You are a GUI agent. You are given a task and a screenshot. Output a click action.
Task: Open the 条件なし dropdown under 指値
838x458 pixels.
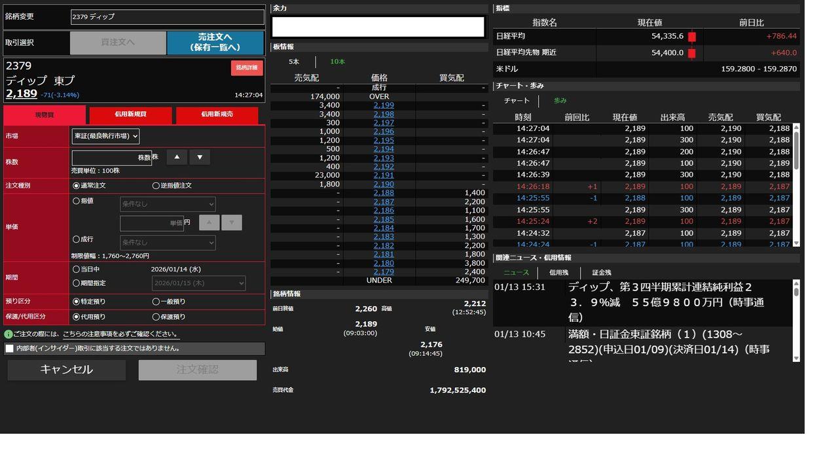pyautogui.click(x=168, y=205)
